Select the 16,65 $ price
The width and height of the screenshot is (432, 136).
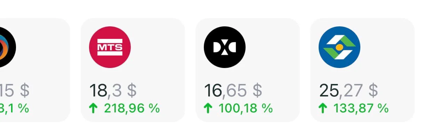[x=233, y=91]
